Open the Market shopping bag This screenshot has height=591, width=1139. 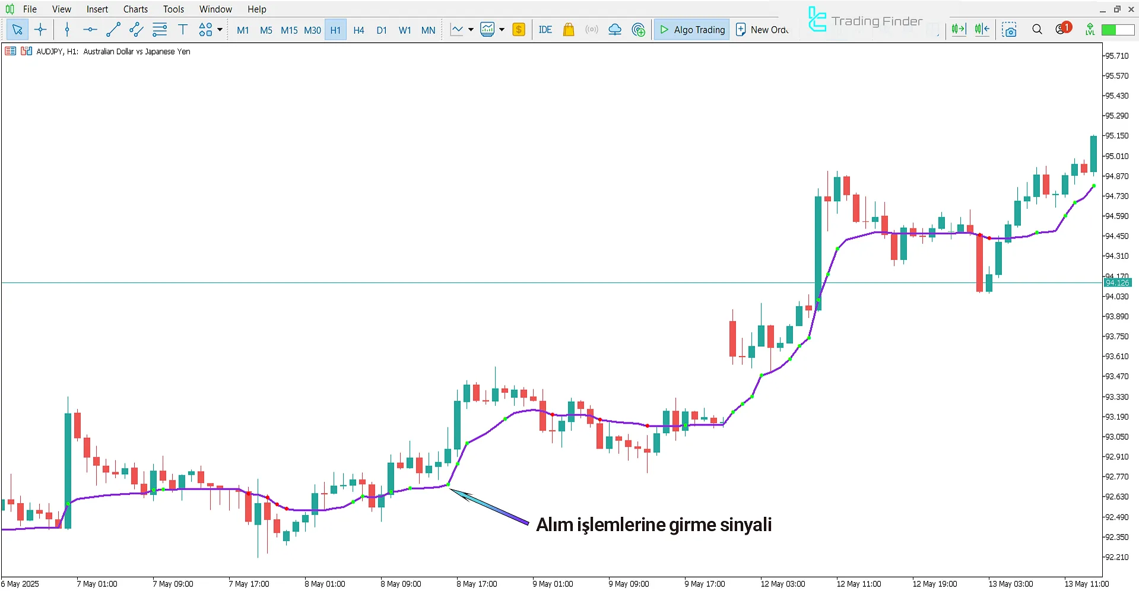point(568,29)
